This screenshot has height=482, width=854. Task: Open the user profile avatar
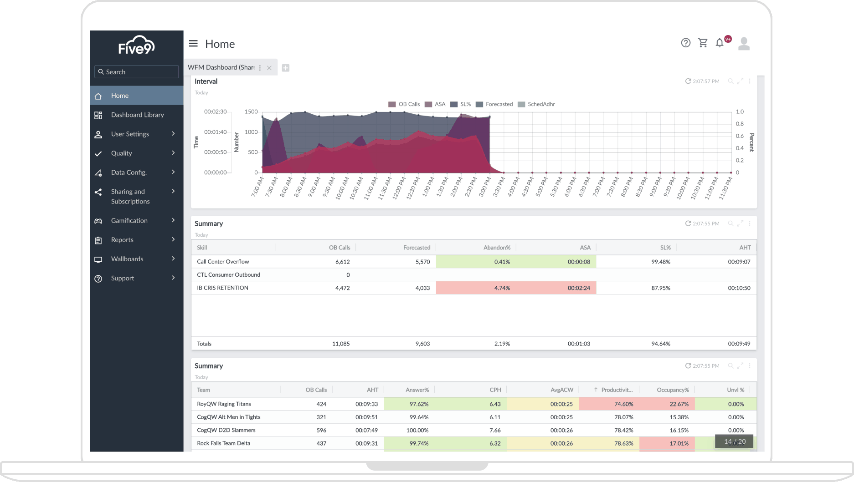click(x=744, y=44)
